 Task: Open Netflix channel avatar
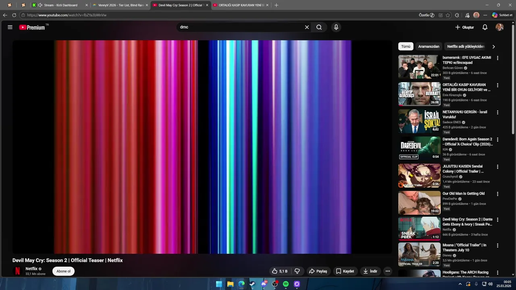click(17, 271)
